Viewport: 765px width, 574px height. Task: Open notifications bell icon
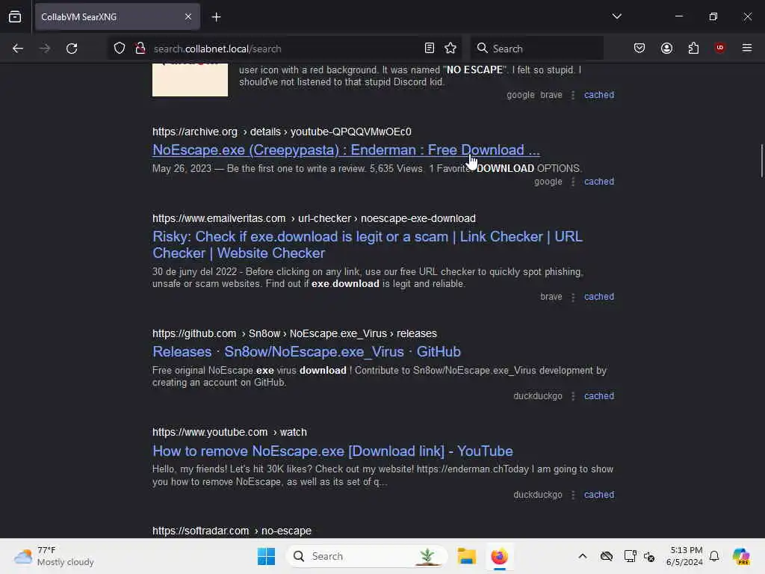click(714, 556)
